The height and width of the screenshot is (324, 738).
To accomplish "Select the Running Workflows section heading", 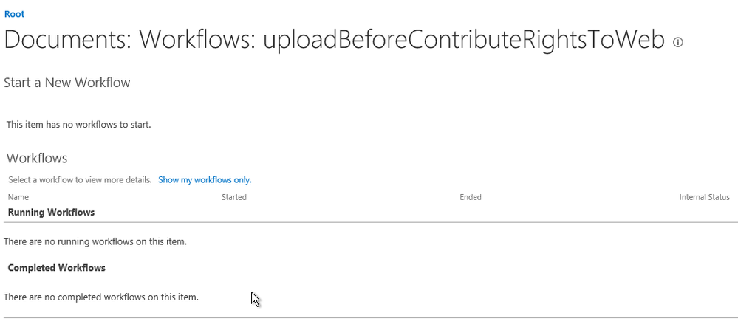I will [51, 213].
